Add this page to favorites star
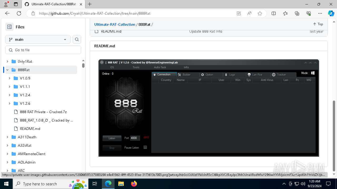 [x=260, y=13]
